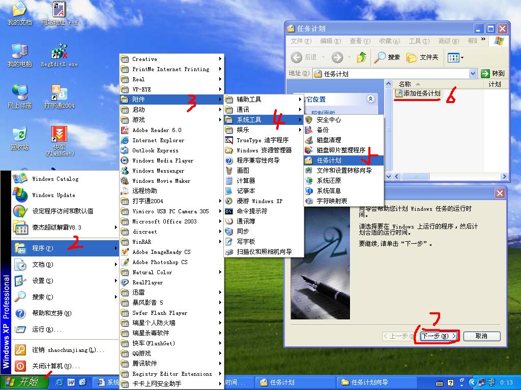Screen dimensions: 521x390
Task: Launch Windows Media Player from Programs
Action: point(171,160)
